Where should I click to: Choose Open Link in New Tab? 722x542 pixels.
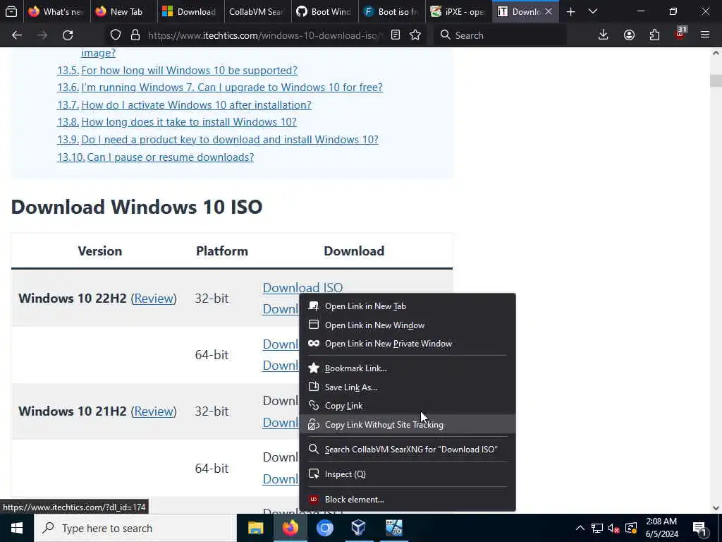coord(408,306)
